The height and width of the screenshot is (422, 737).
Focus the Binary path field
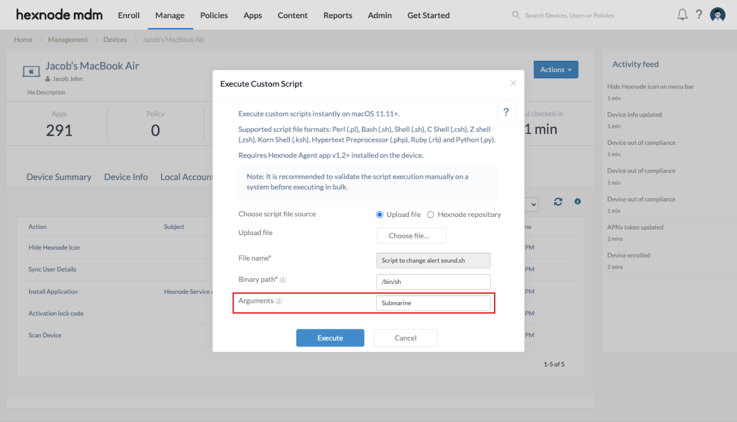coord(433,282)
